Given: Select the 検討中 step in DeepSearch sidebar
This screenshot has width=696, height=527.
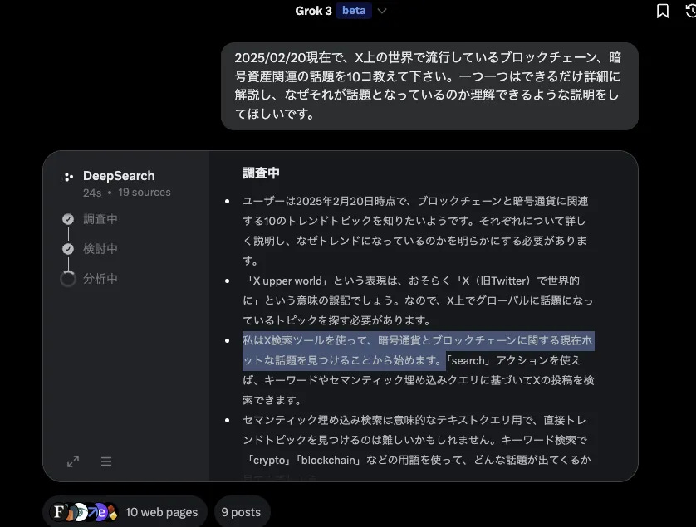Looking at the screenshot, I should pyautogui.click(x=100, y=249).
